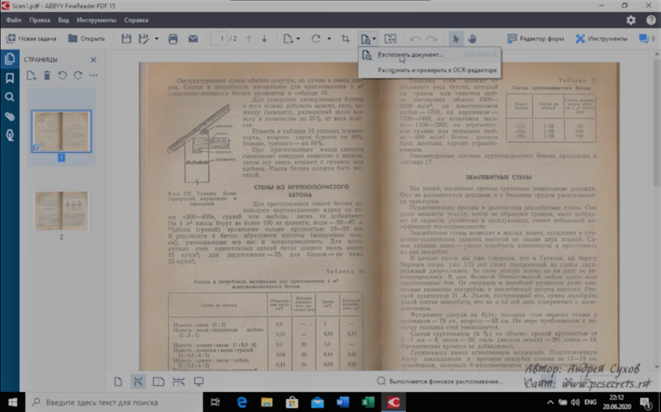Open the Windows Start menu
The image size is (661, 412).
13,402
